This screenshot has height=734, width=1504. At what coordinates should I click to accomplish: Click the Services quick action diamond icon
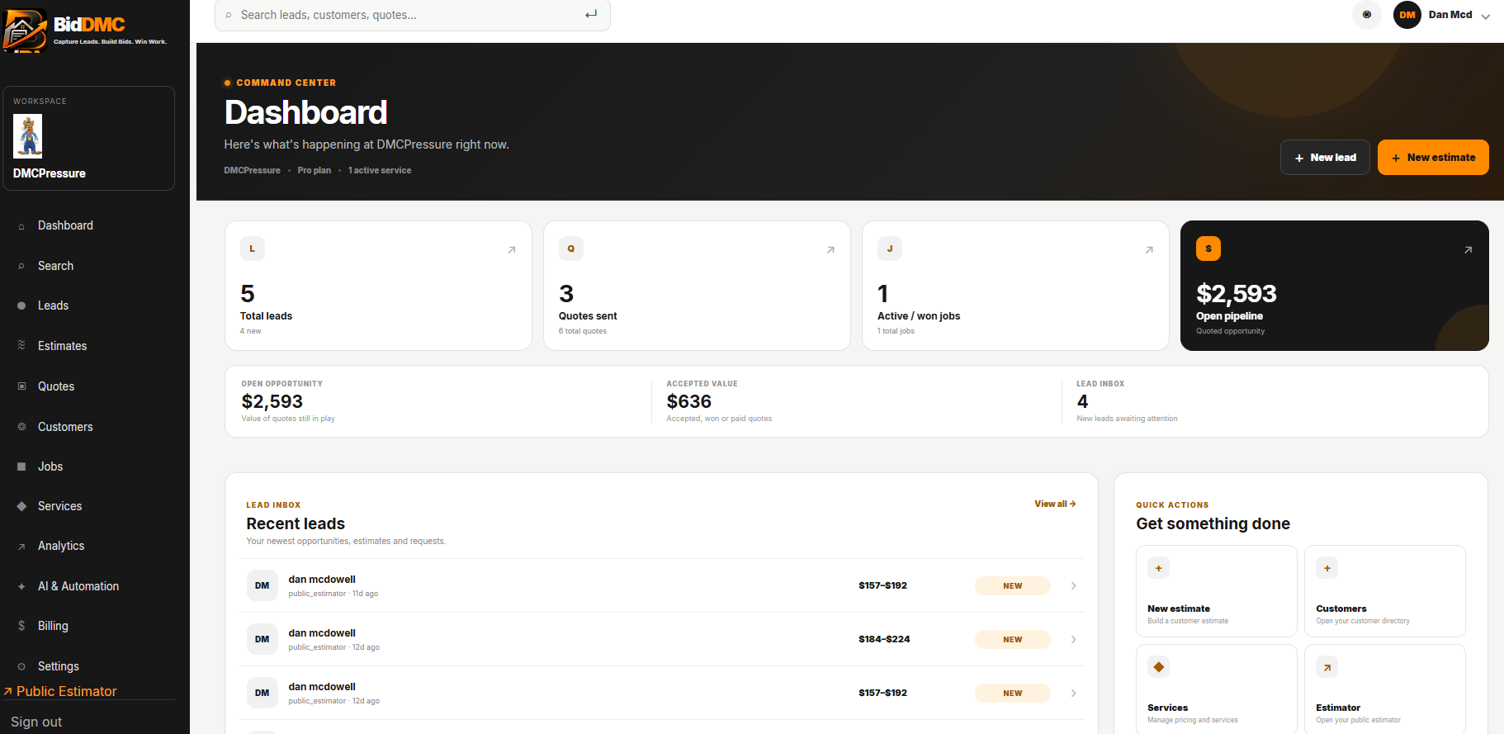[x=1159, y=667]
